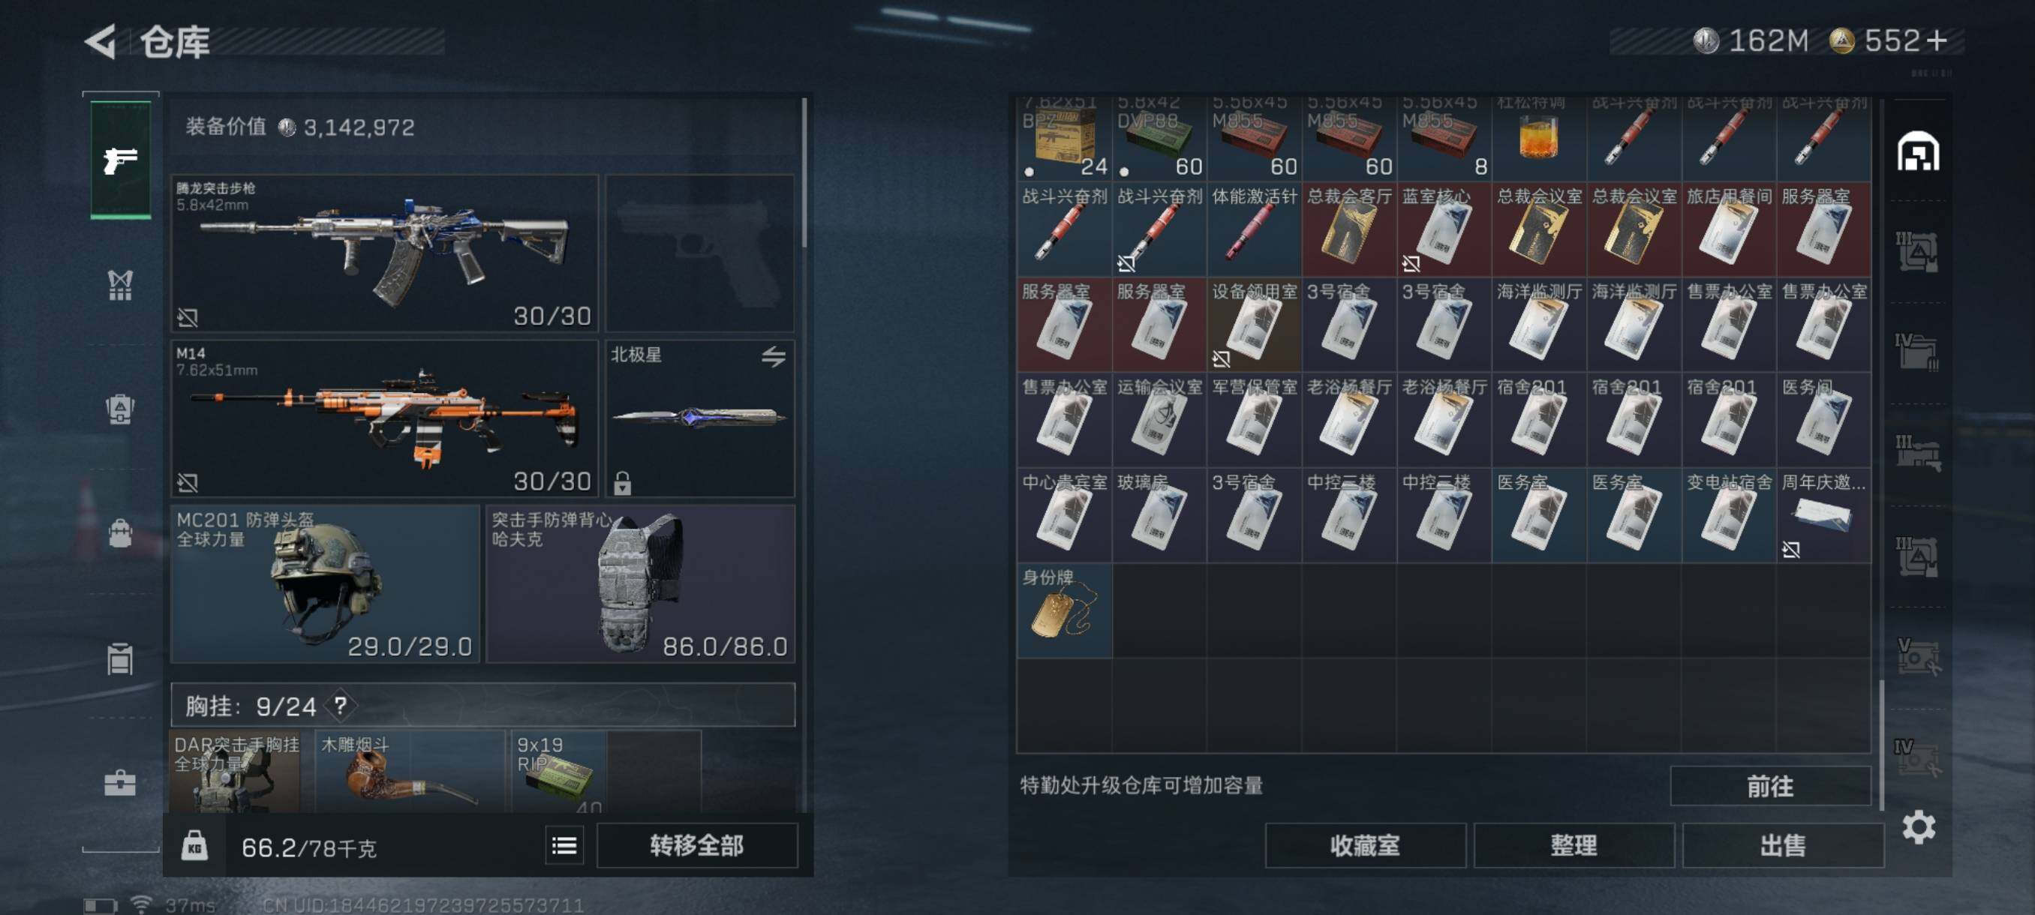Image resolution: width=2035 pixels, height=915 pixels.
Task: Open the backpack category in left sidebar
Action: (120, 534)
